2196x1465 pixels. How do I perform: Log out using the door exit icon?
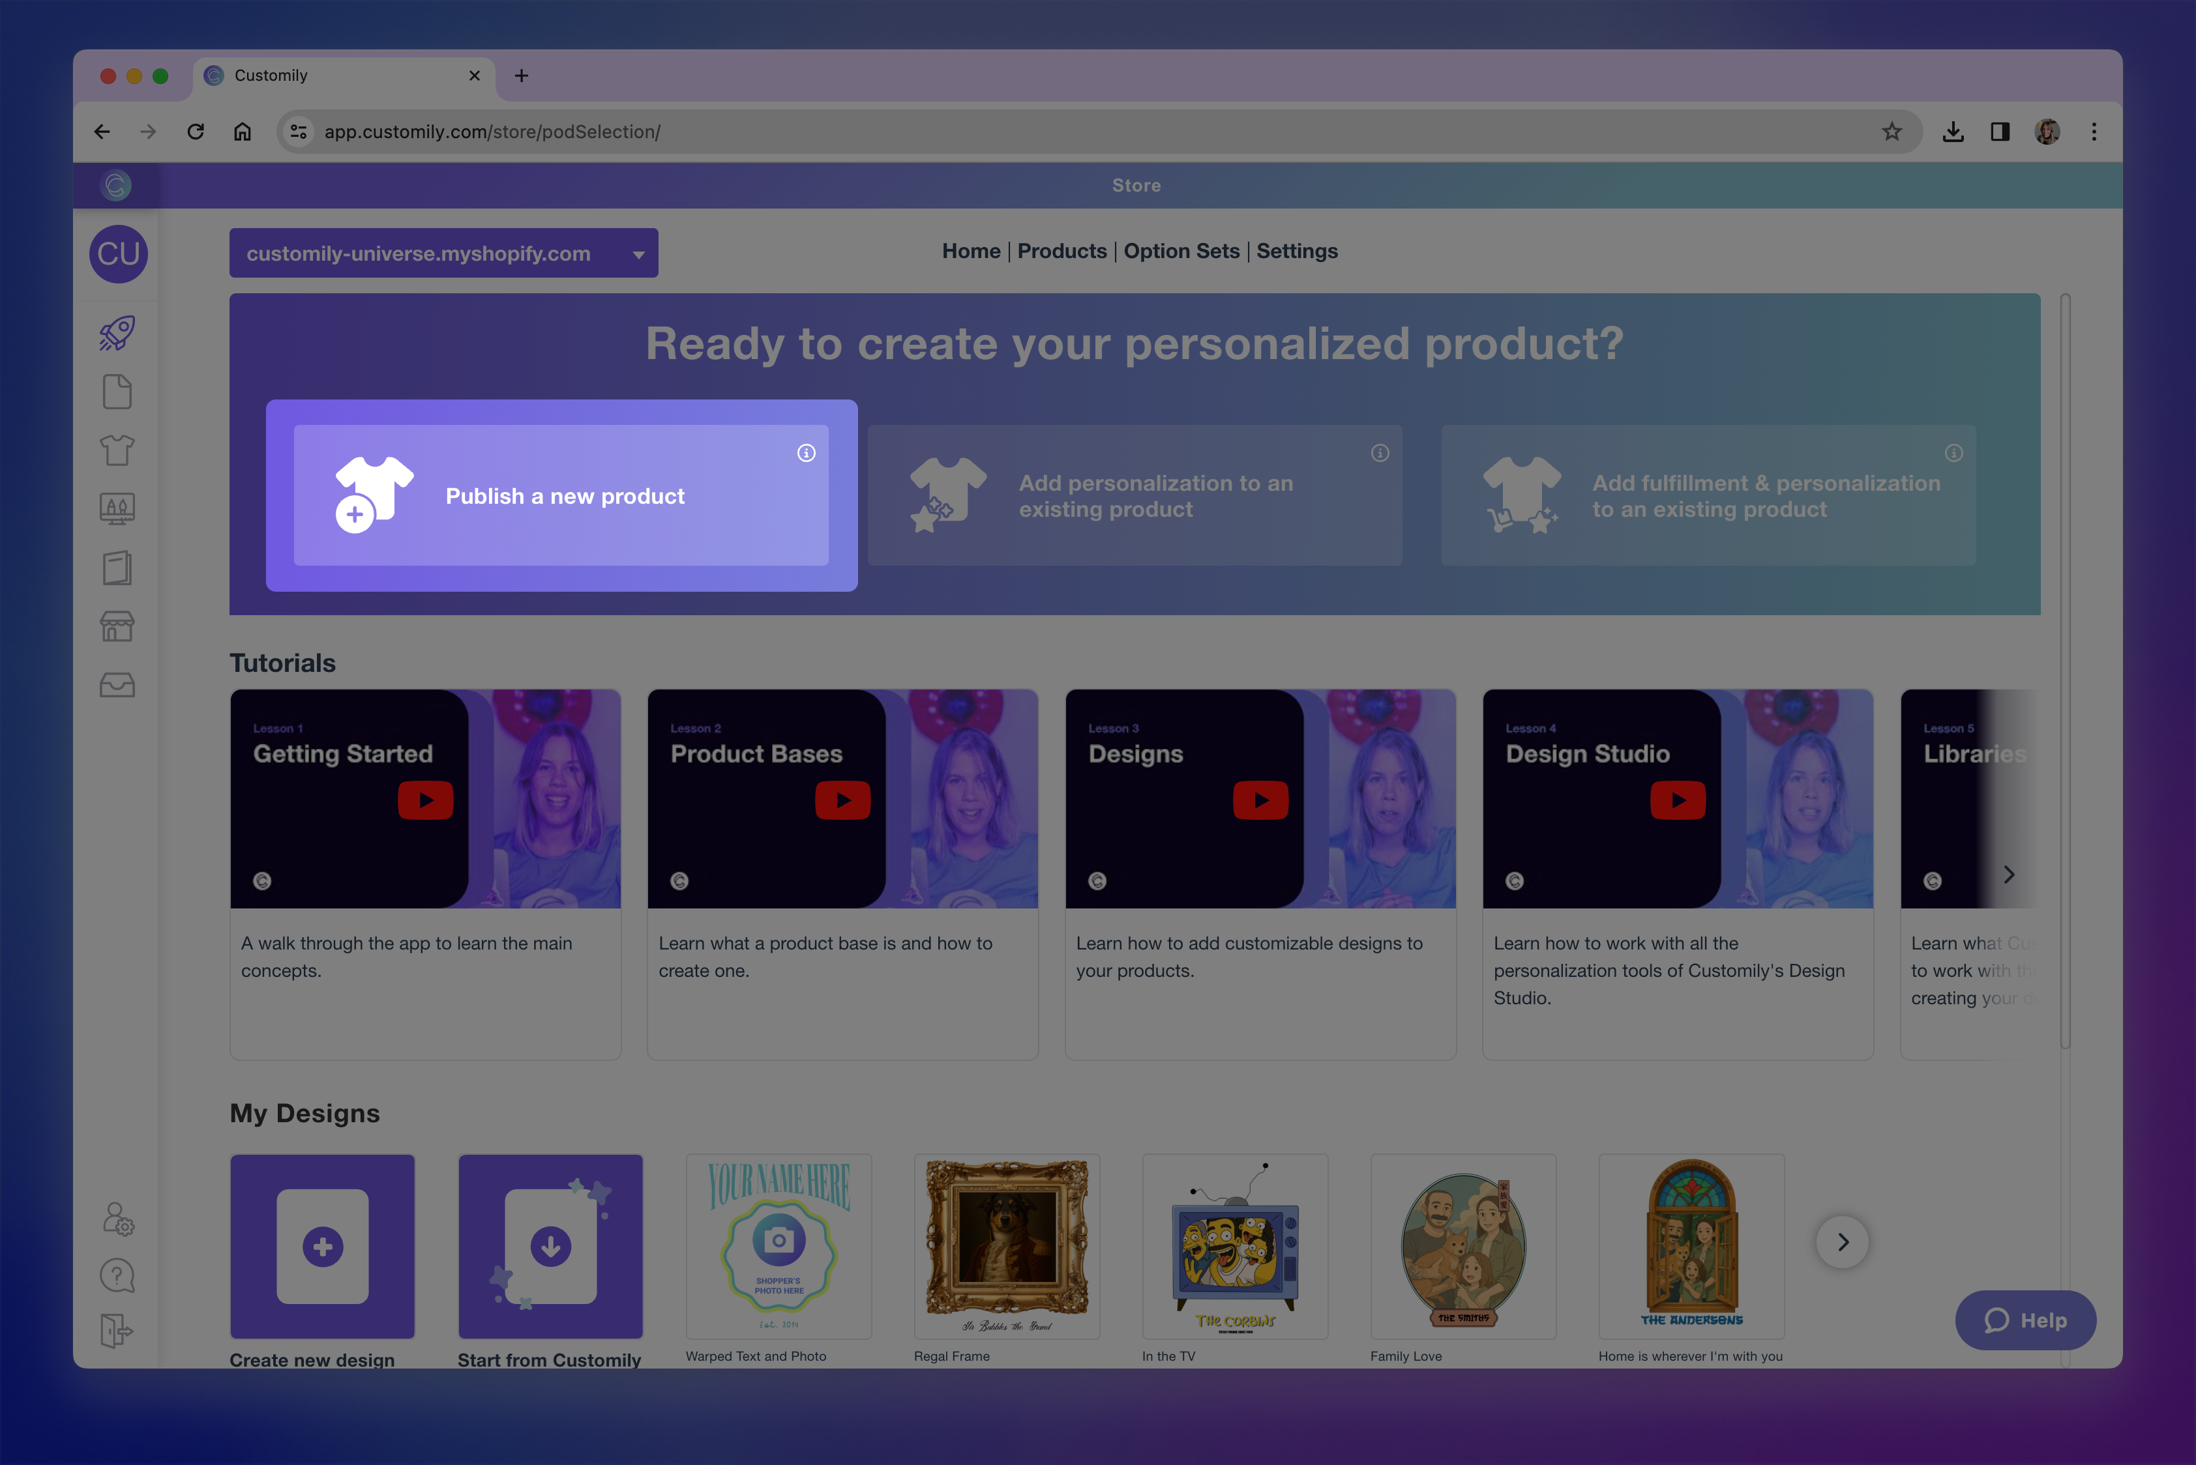pyautogui.click(x=117, y=1331)
